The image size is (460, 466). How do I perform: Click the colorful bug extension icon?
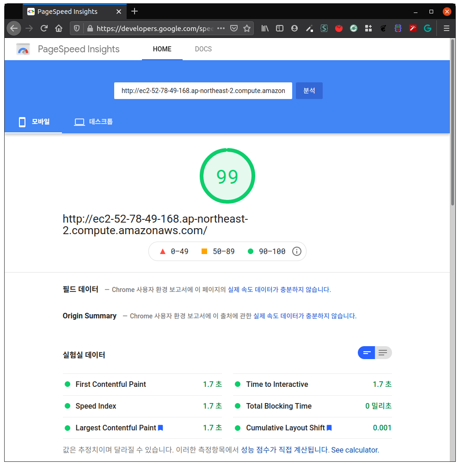click(x=398, y=29)
